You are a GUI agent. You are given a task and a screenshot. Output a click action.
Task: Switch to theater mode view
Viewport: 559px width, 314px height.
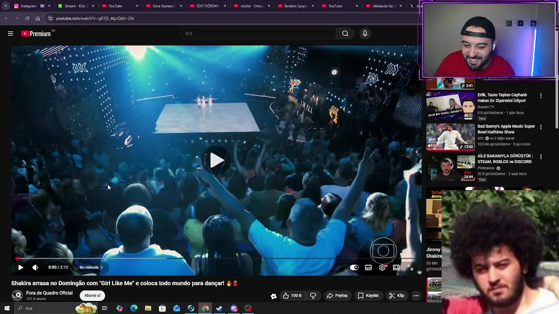pos(396,267)
